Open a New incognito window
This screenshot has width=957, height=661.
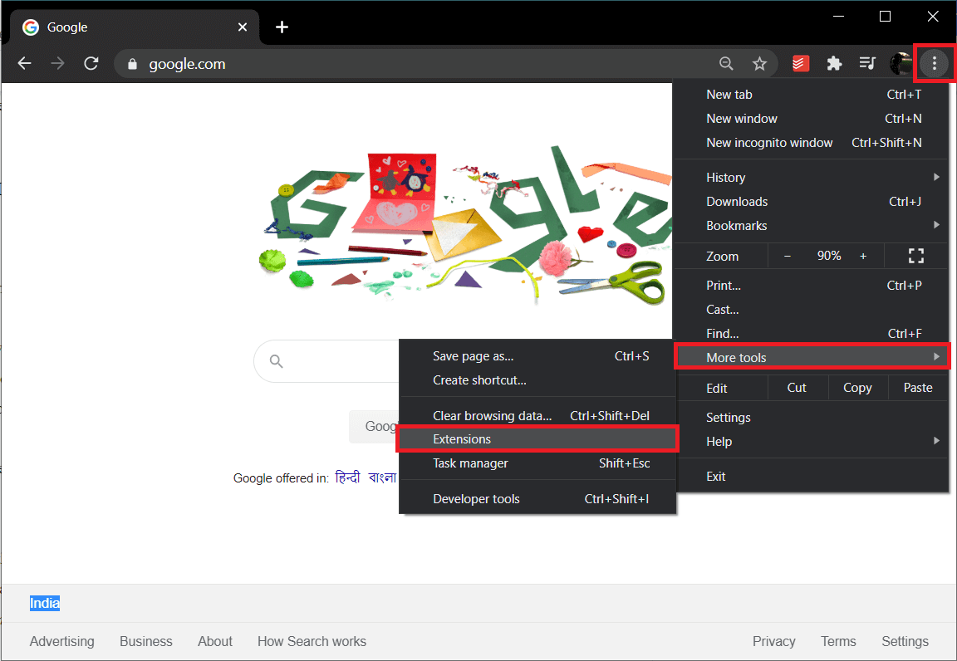(x=769, y=142)
